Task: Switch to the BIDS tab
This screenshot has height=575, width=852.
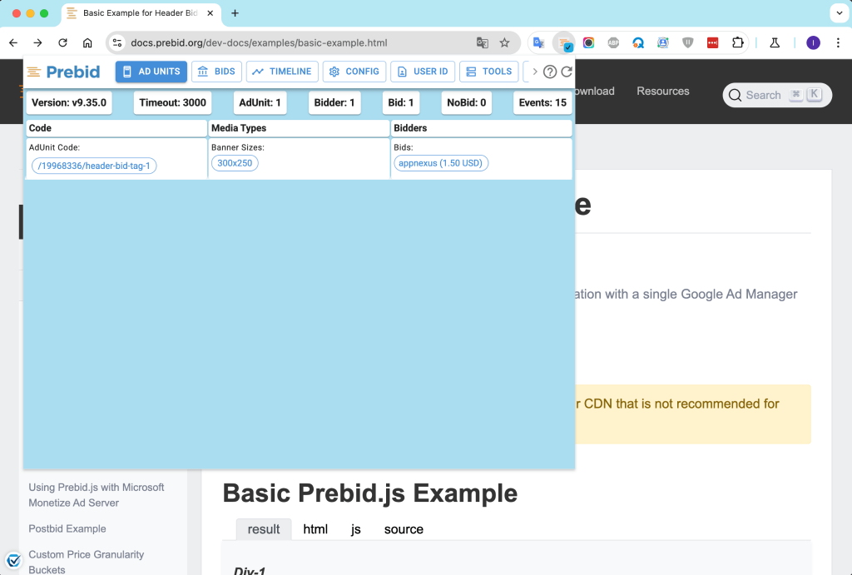Action: pyautogui.click(x=216, y=72)
